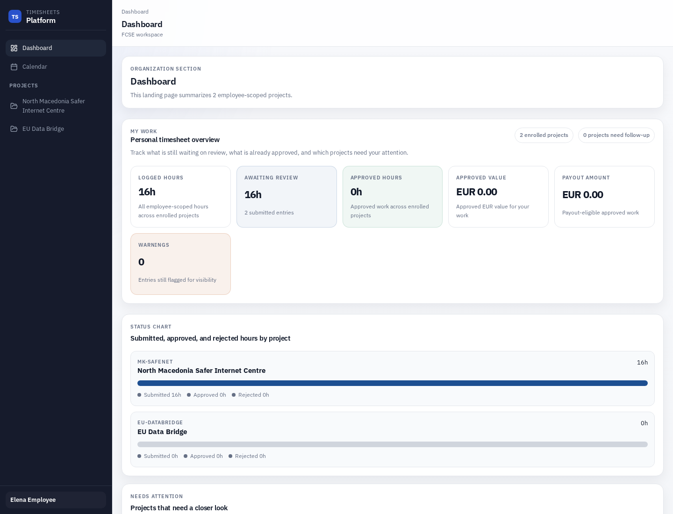Click the TS Platform logo icon
673x514 pixels.
(x=15, y=16)
